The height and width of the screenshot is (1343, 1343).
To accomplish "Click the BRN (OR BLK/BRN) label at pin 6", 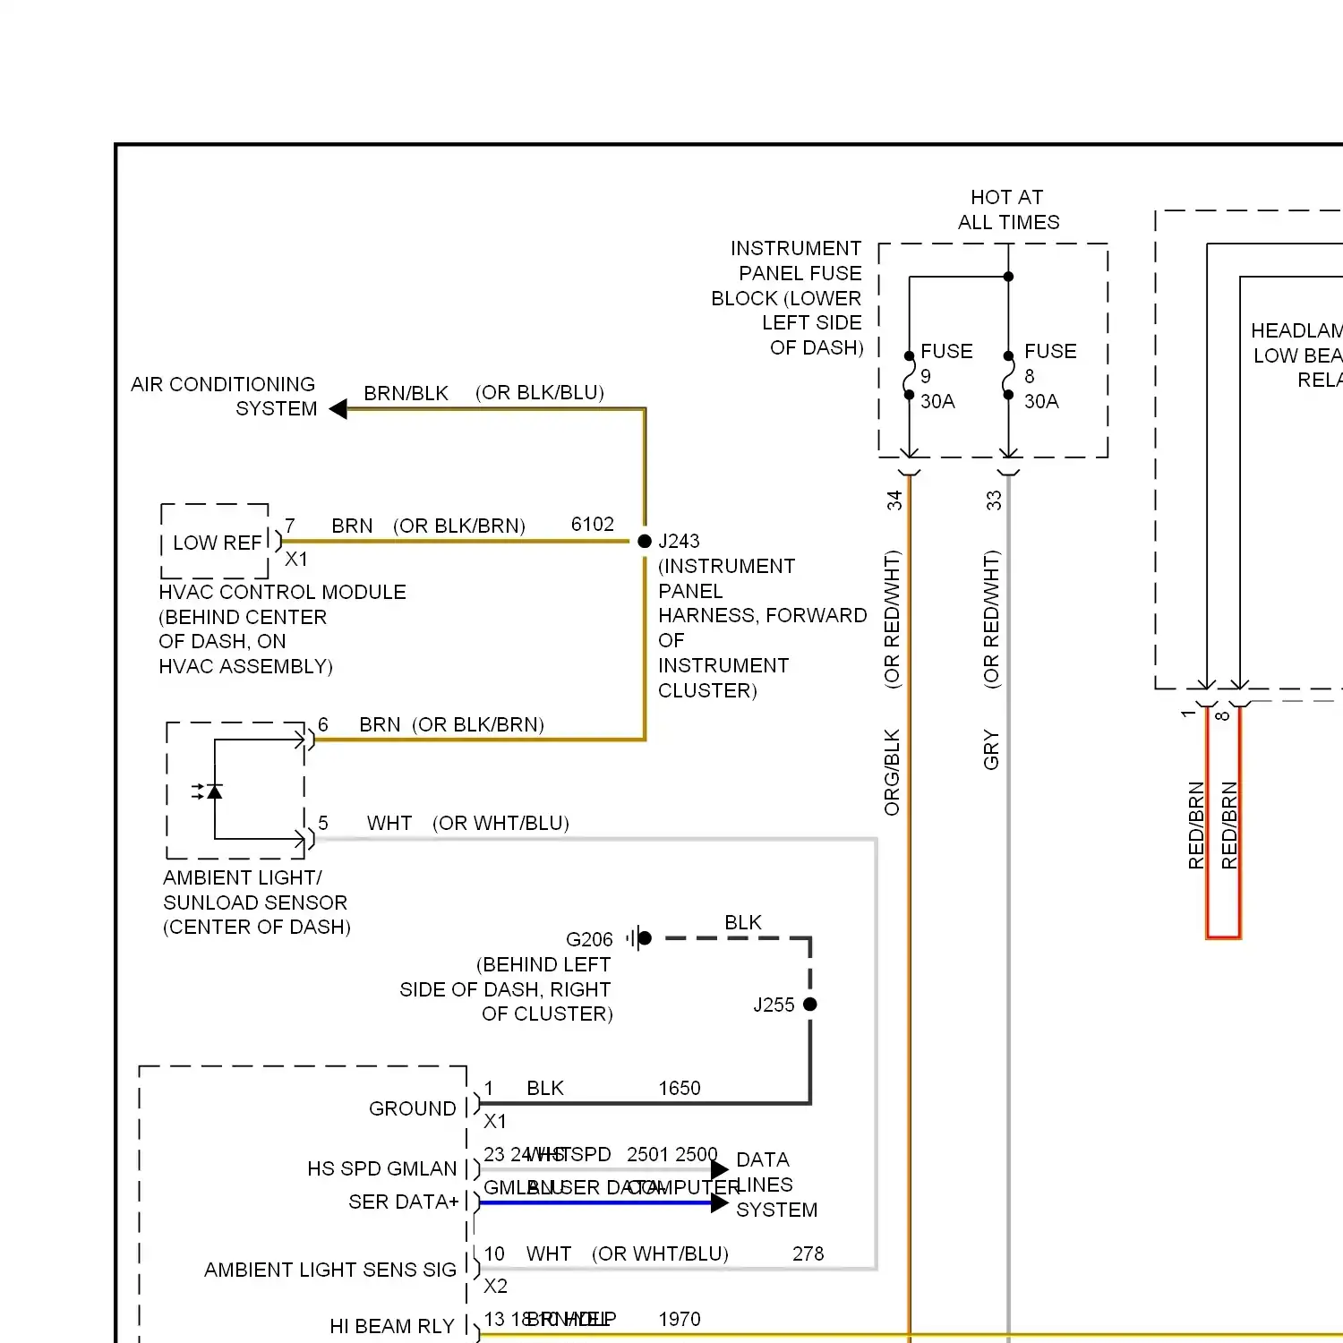I will click(x=452, y=724).
